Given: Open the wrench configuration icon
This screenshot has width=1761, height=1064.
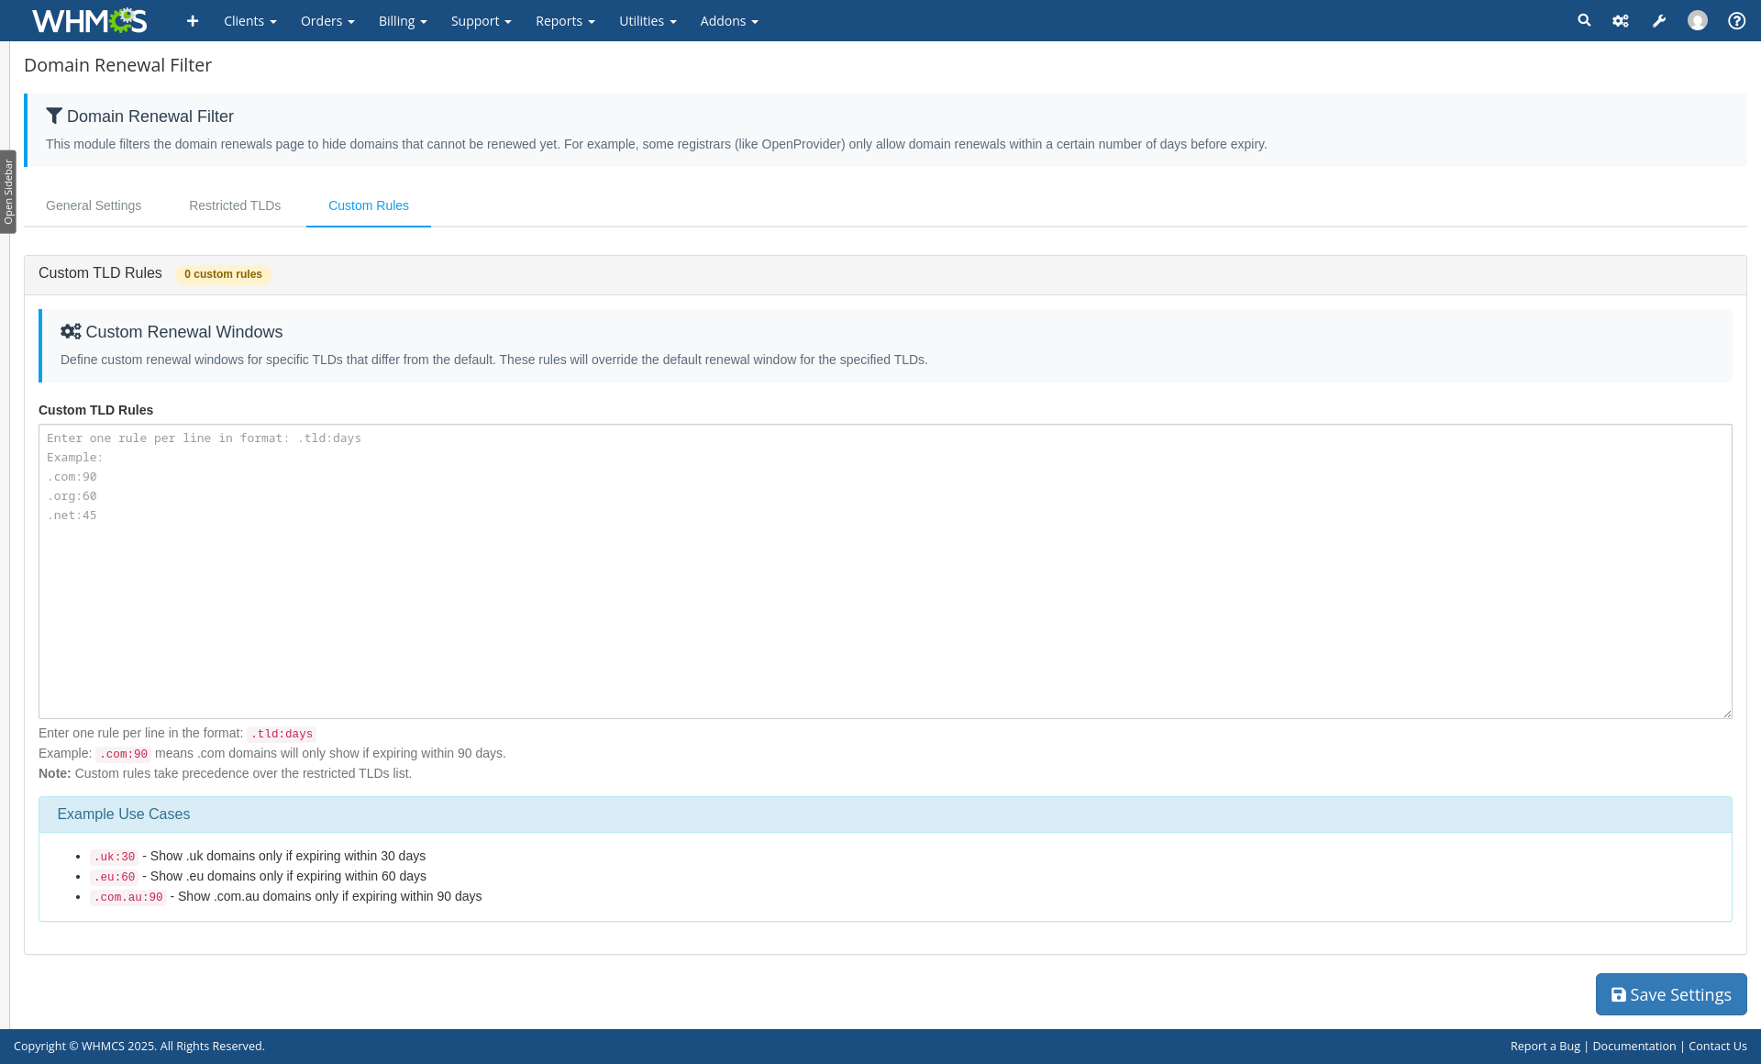Looking at the screenshot, I should 1659,21.
